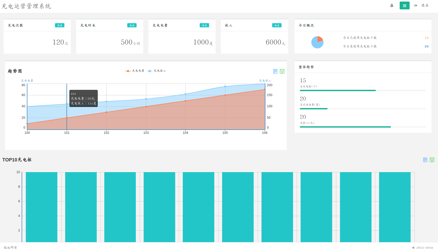Click the blue slice of the pie chart
The height and width of the screenshot is (251, 438).
coord(316,44)
